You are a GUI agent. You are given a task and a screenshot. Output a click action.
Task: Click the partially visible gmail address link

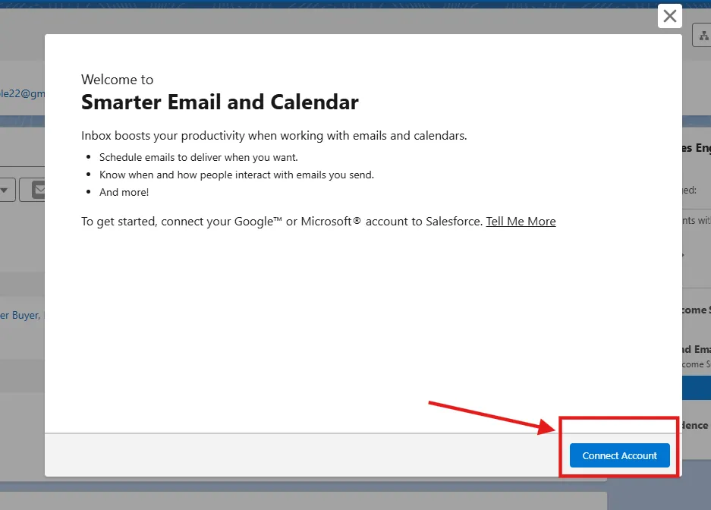point(23,93)
